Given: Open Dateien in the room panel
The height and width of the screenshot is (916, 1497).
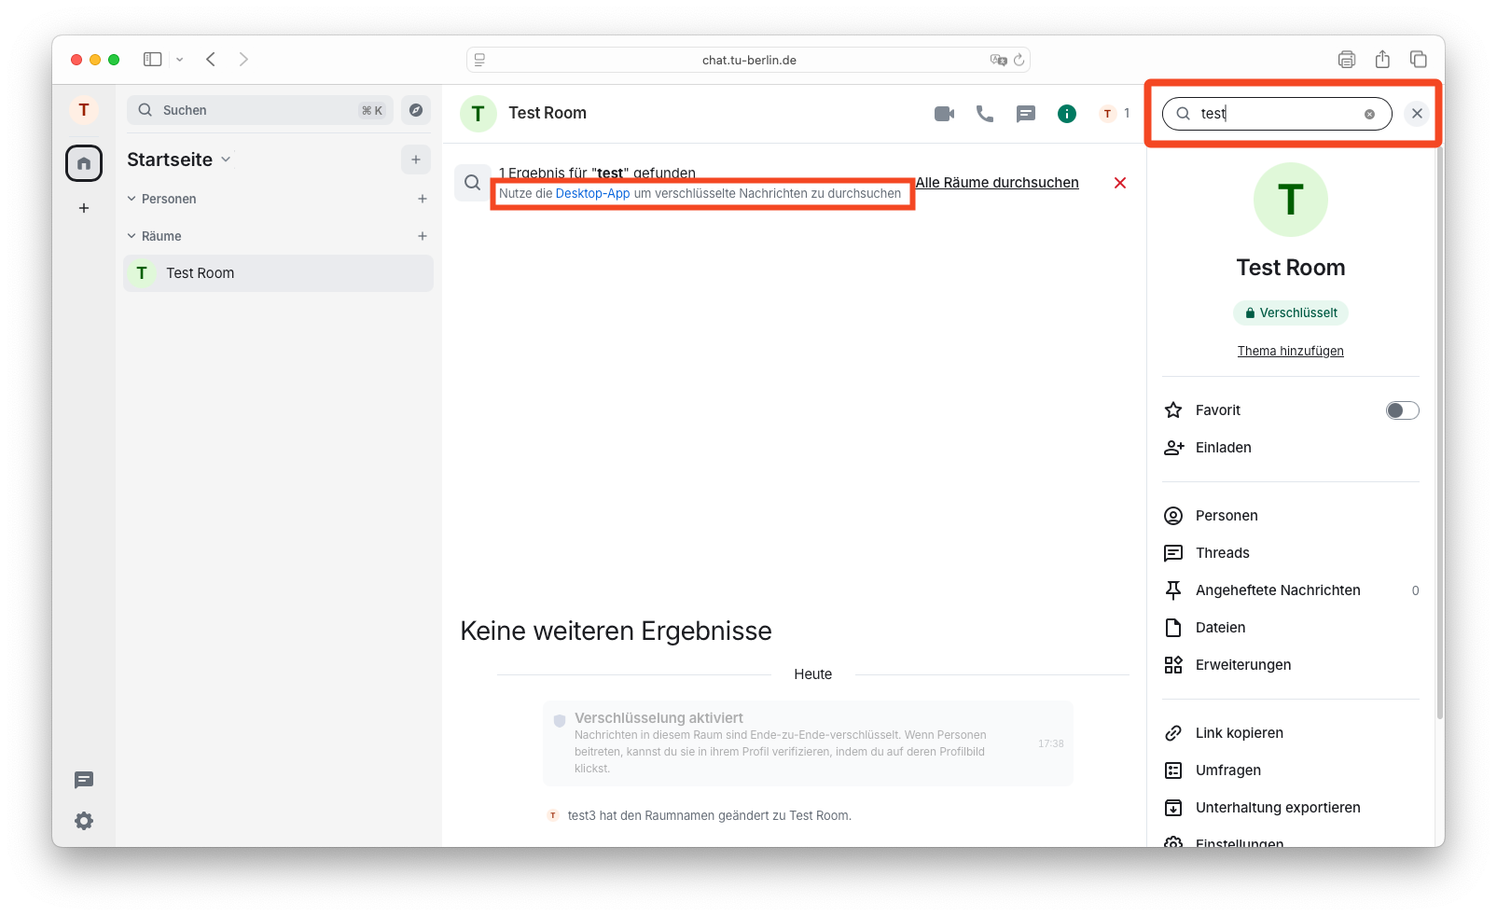Looking at the screenshot, I should pyautogui.click(x=1220, y=628).
